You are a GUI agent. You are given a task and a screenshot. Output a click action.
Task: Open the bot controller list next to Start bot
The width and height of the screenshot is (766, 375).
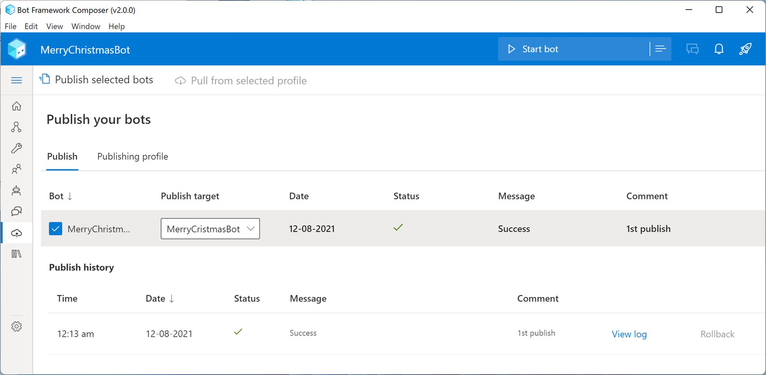tap(660, 49)
